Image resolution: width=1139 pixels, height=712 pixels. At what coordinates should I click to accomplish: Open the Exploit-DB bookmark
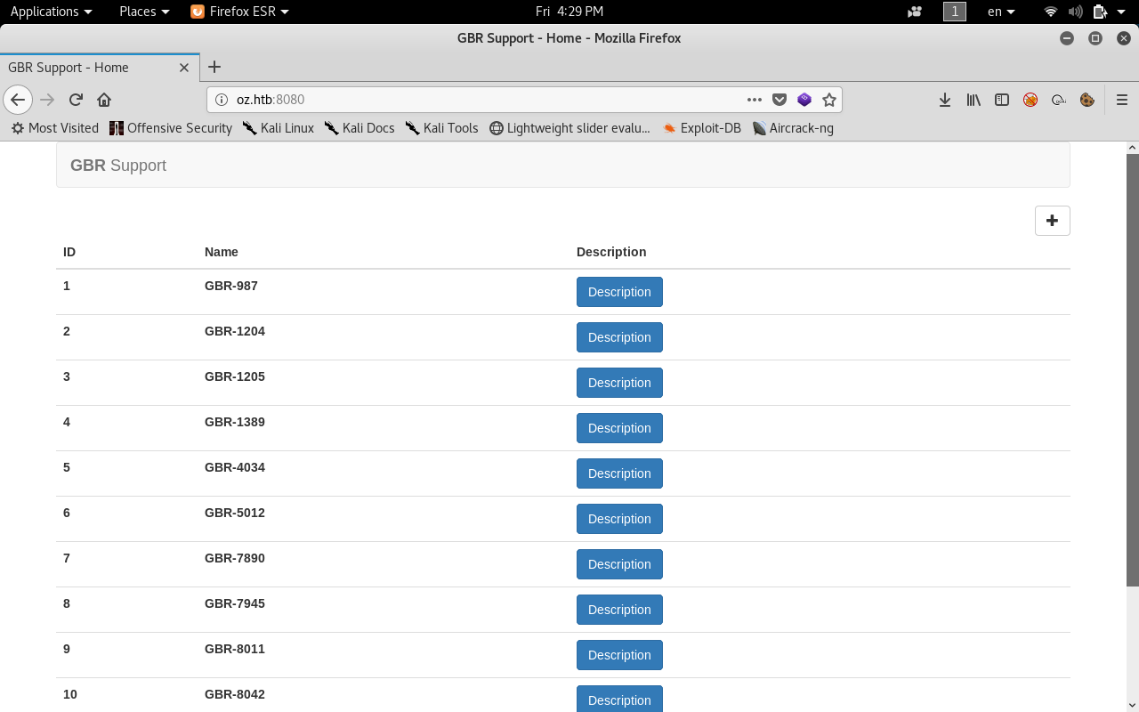701,128
